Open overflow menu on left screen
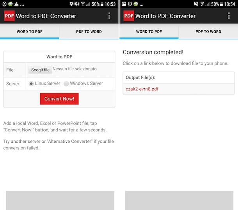238x210 pixels. [x=109, y=16]
